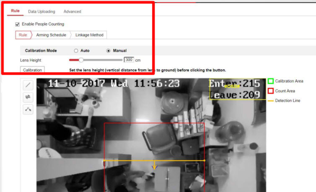The height and width of the screenshot is (192, 316).
Task: Toggle the Enable People Counting checkbox
Action: [x=18, y=24]
